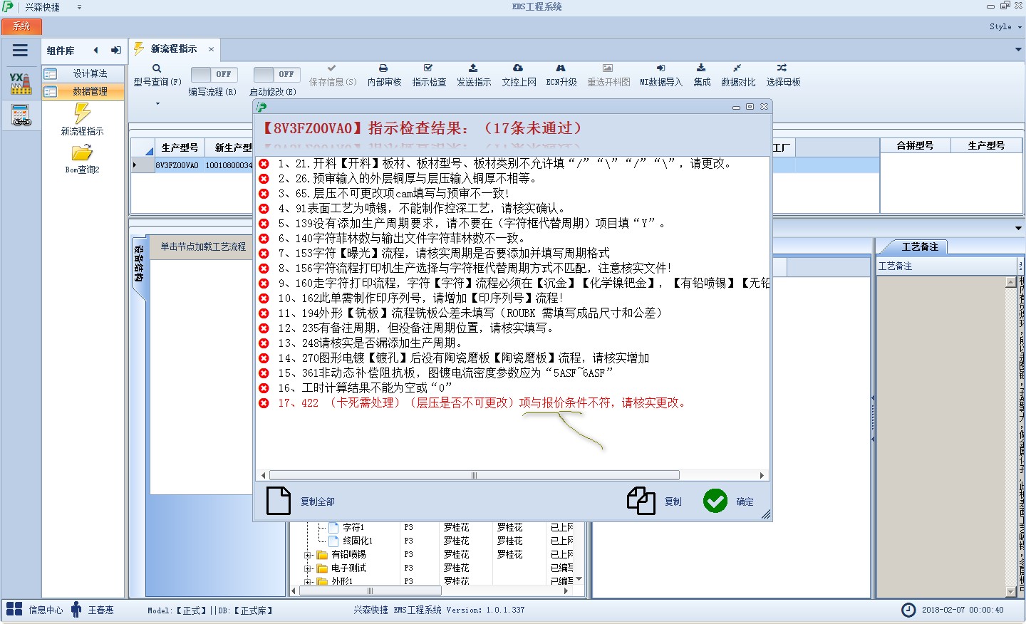This screenshot has width=1026, height=624.
Task: Click the component library pin/login arrow icon
Action: 115,50
